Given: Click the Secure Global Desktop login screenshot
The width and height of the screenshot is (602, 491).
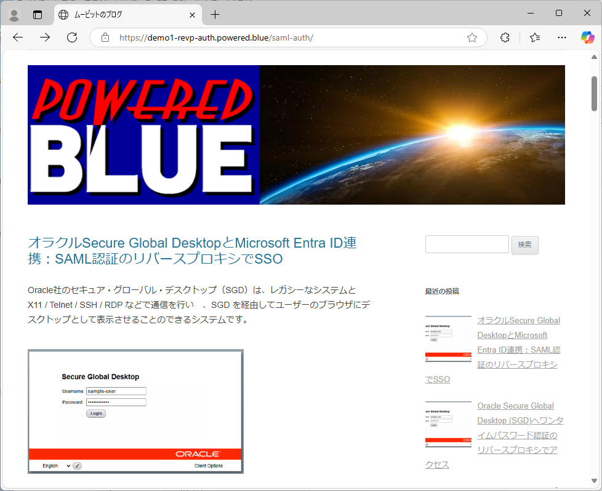Looking at the screenshot, I should tap(135, 411).
